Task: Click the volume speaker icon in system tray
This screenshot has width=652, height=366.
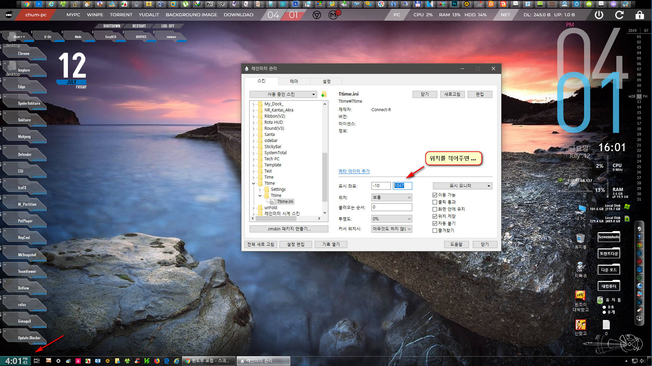Action: (642, 361)
